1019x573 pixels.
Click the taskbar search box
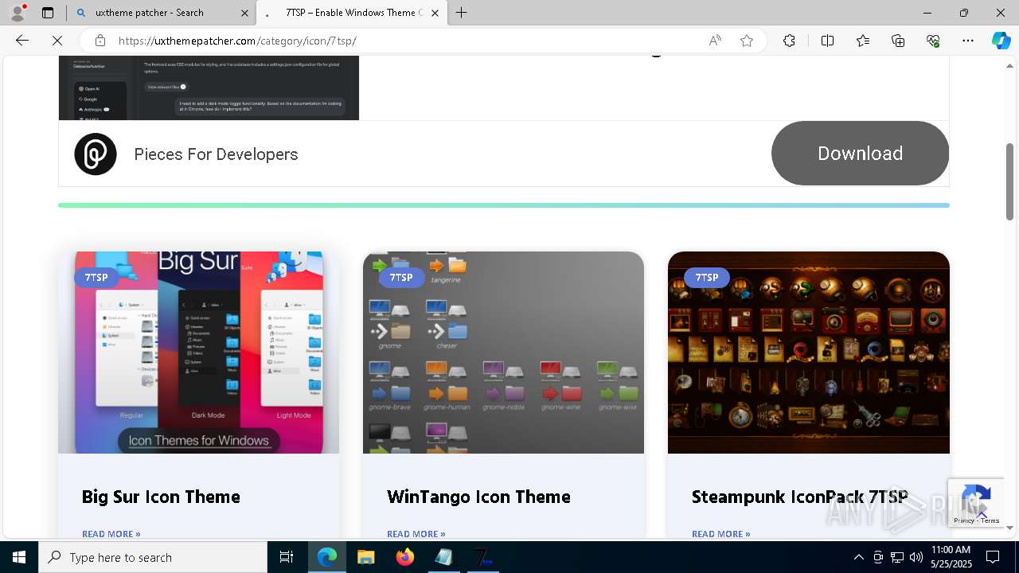click(x=153, y=557)
